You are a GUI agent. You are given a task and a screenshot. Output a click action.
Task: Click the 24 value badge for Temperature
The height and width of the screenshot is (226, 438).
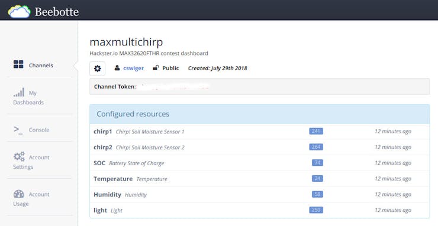pyautogui.click(x=317, y=178)
